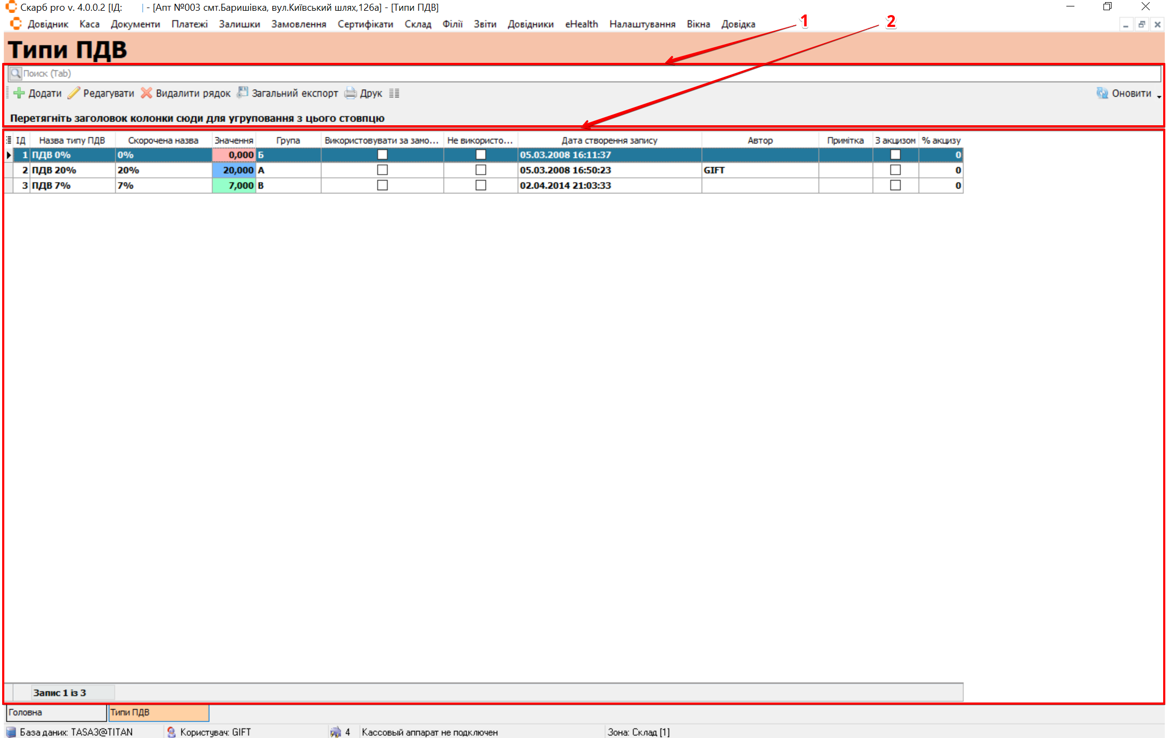Viewport: 1168px width, 738px height.
Task: Toggle the excise checkbox for the ПДВ 7% row
Action: (895, 185)
